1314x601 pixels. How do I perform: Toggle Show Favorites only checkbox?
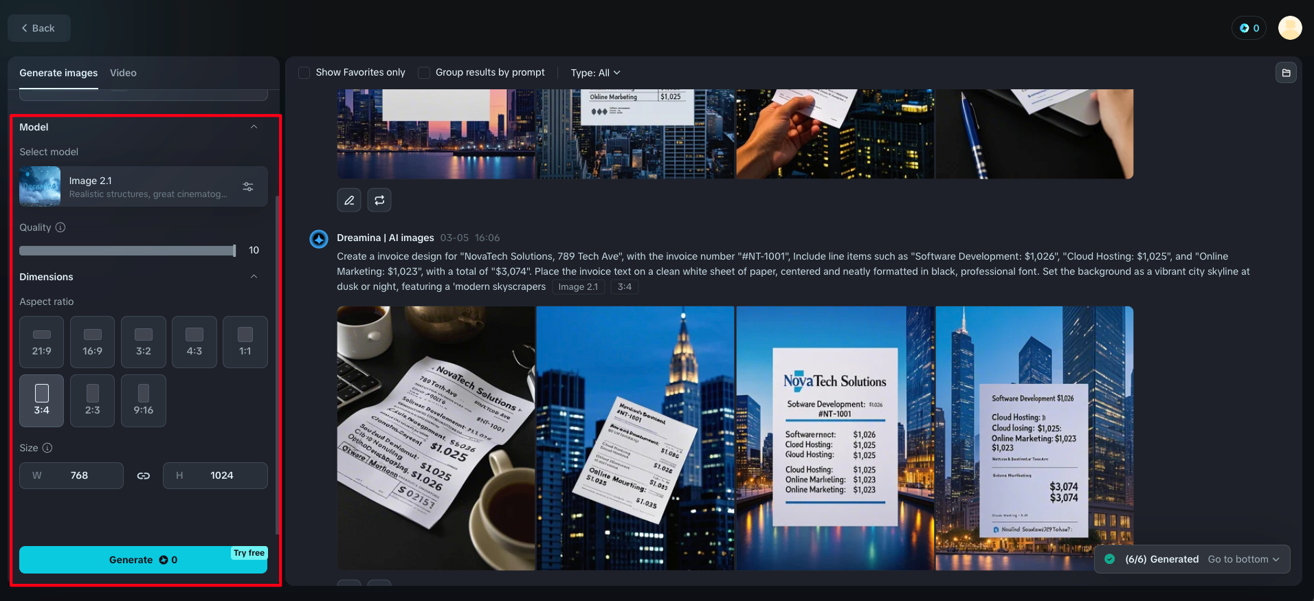(x=304, y=73)
